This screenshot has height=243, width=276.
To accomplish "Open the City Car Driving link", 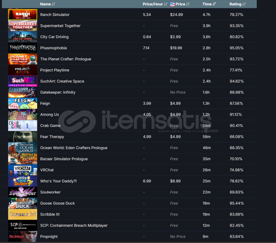I will coord(54,37).
